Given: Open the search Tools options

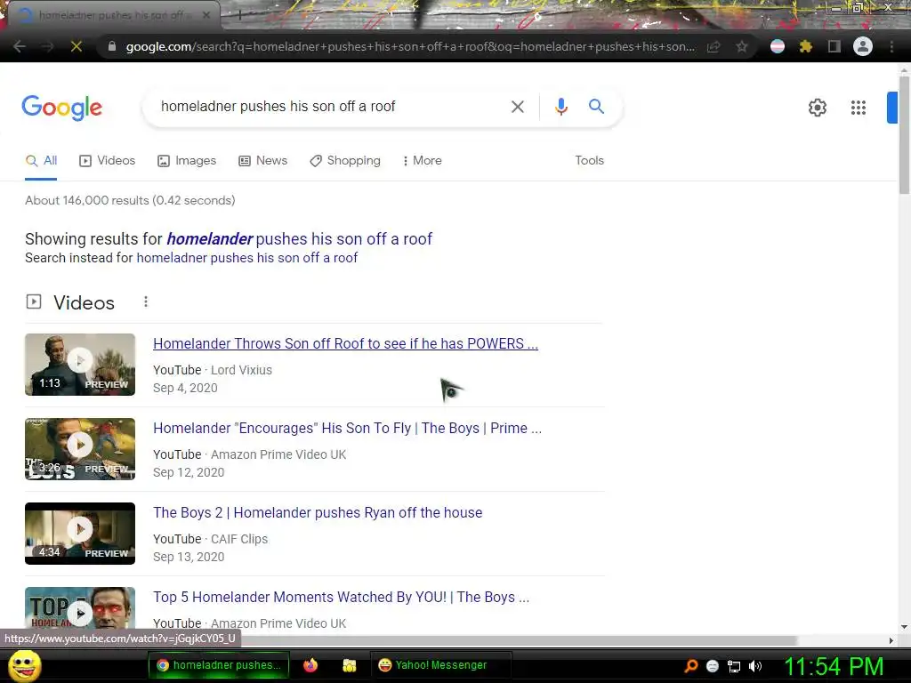Looking at the screenshot, I should point(589,160).
